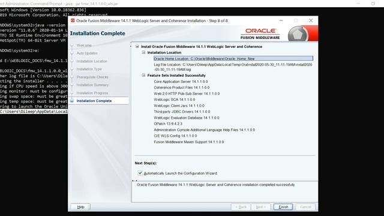
Task: Collapse the Install Oracle Fusion Middleware tree node
Action: tap(137, 47)
